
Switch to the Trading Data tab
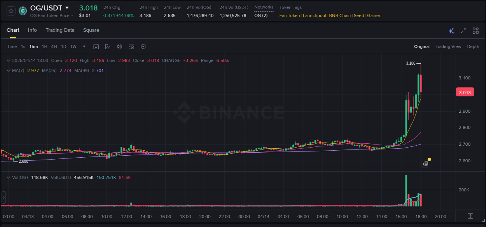[x=60, y=30]
